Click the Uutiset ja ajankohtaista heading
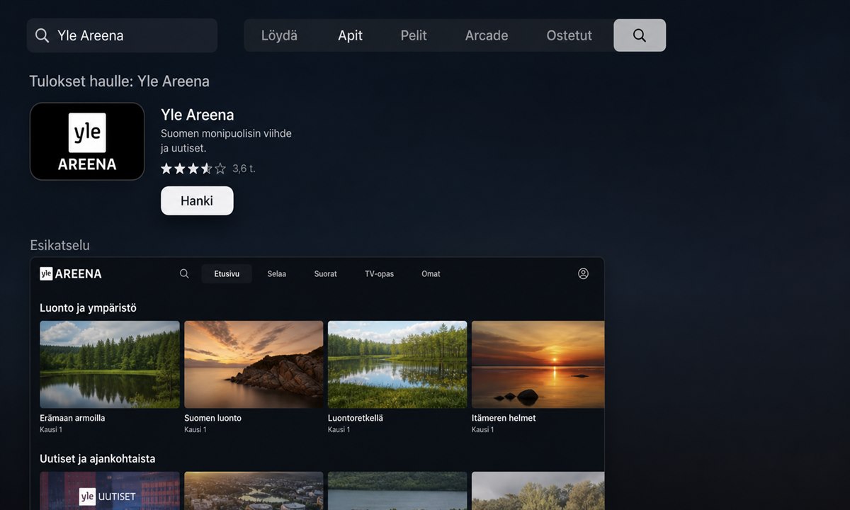Viewport: 850px width, 510px height. (97, 459)
